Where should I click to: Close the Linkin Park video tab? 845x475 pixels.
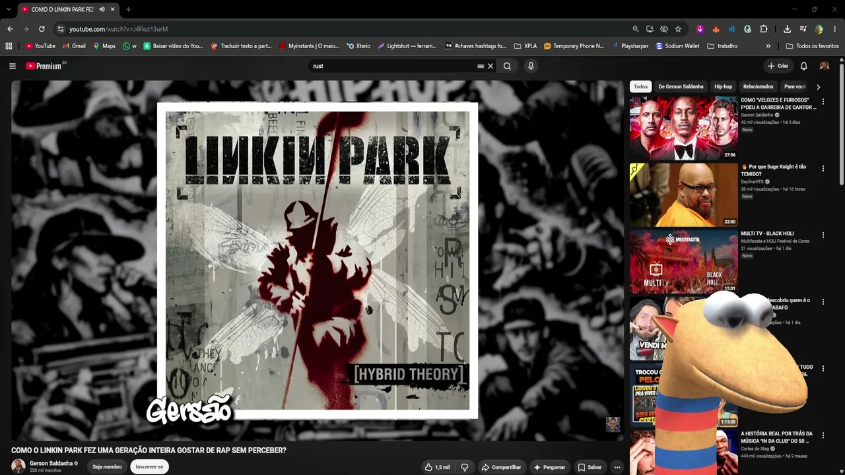coord(113,9)
